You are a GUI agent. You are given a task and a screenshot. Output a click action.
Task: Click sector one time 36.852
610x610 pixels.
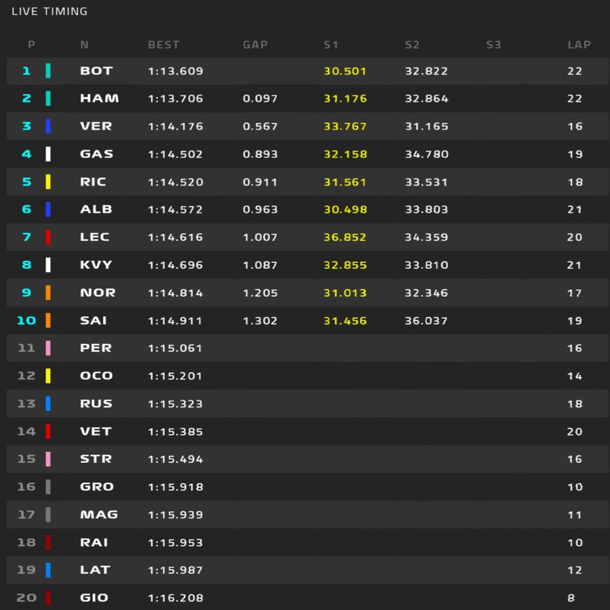pos(345,237)
